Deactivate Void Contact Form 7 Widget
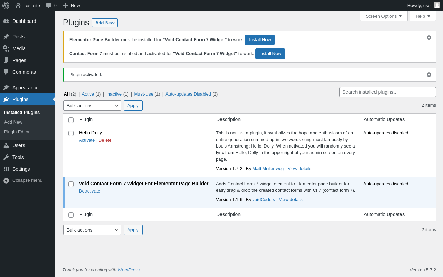The image size is (443, 277). point(89,191)
